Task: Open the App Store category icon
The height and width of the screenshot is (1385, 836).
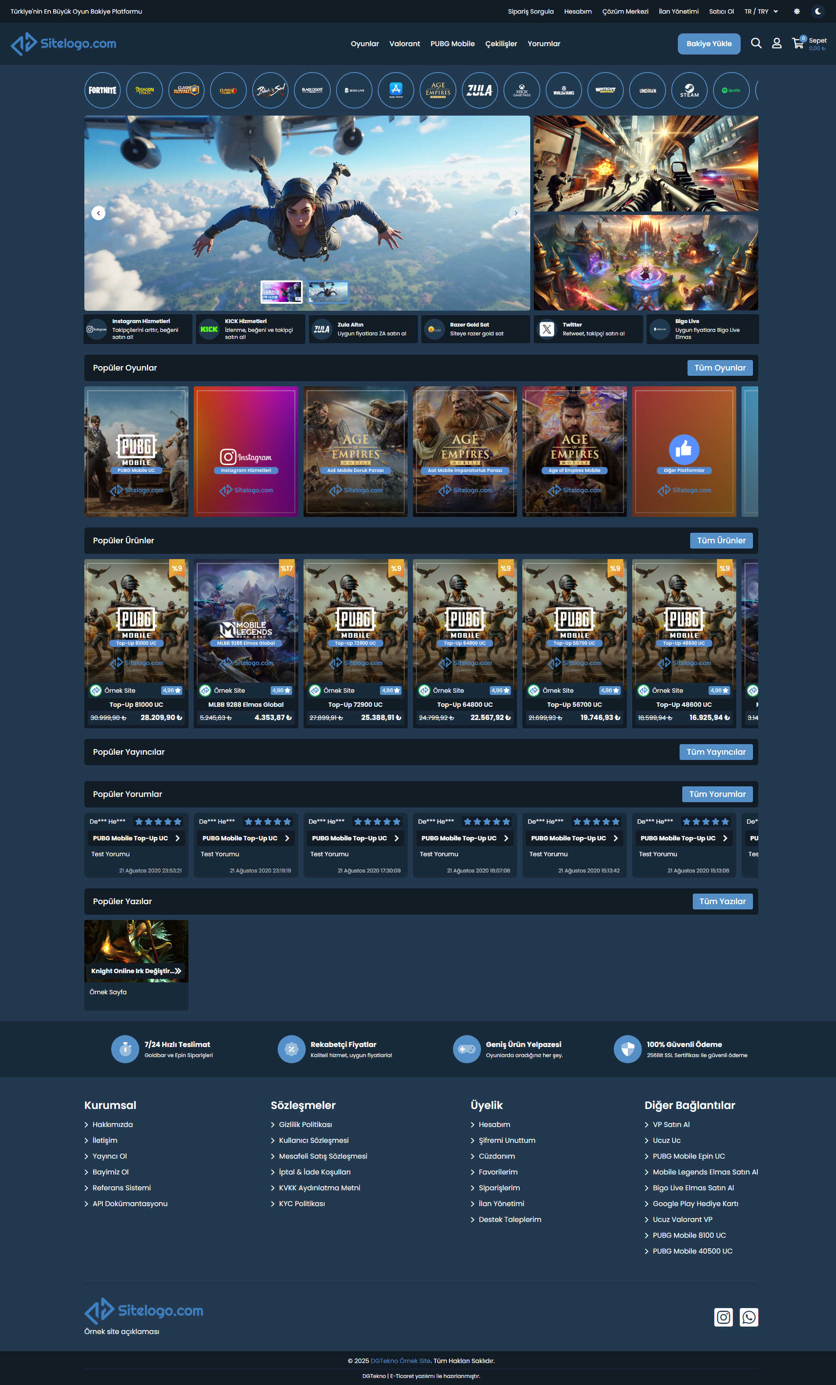Action: (396, 90)
